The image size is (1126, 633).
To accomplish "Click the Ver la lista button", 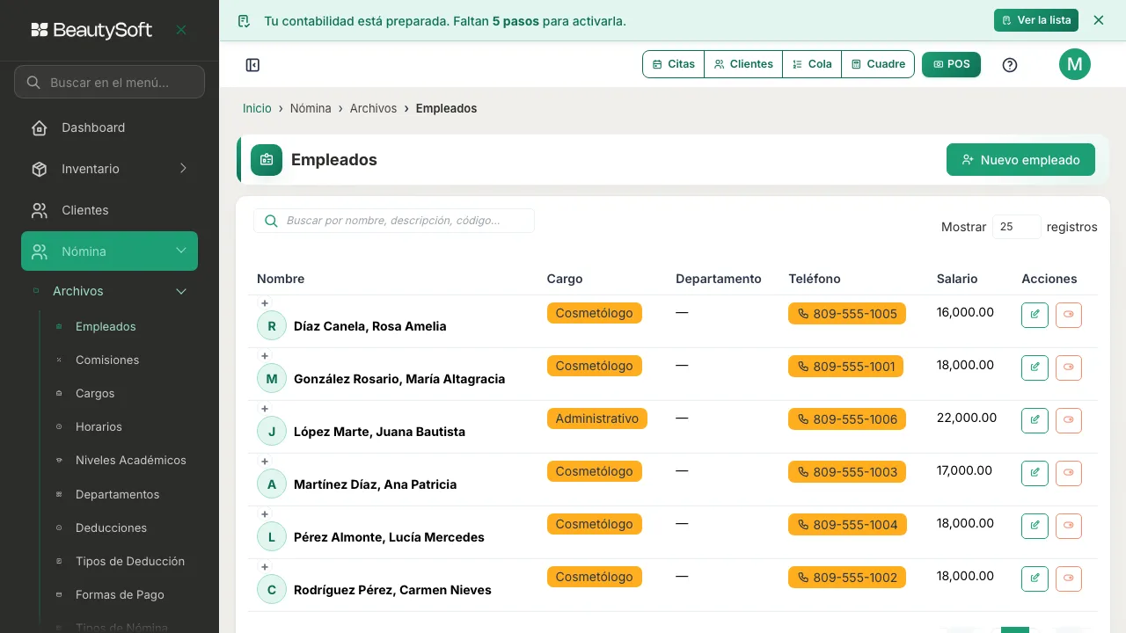I will point(1036,20).
